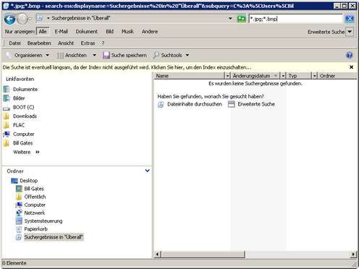The height and width of the screenshot is (269, 359).
Task: Click the Erweiterte Suche icon in results pane
Action: [x=232, y=104]
